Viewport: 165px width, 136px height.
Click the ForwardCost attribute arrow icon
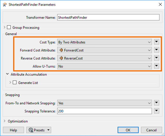61,50
